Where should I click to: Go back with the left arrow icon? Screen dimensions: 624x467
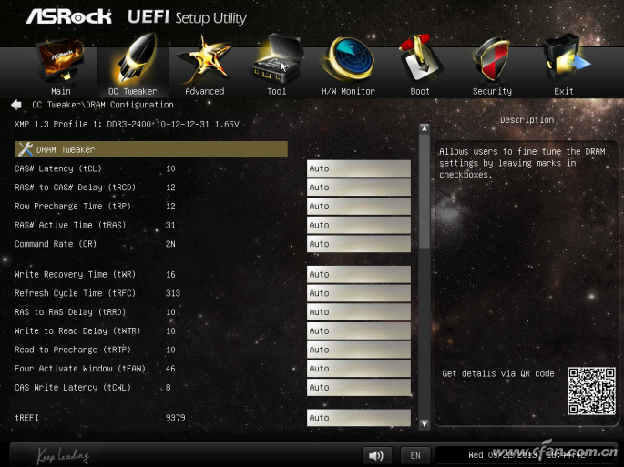[16, 105]
